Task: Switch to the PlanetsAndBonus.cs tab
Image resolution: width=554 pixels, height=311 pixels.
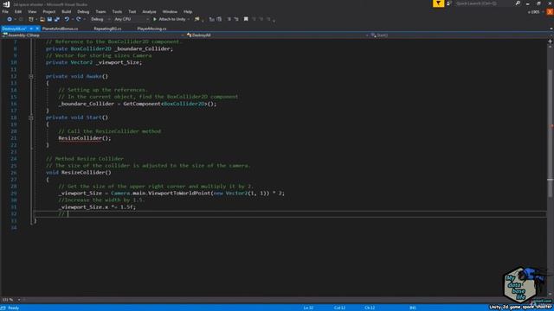Action: point(60,29)
